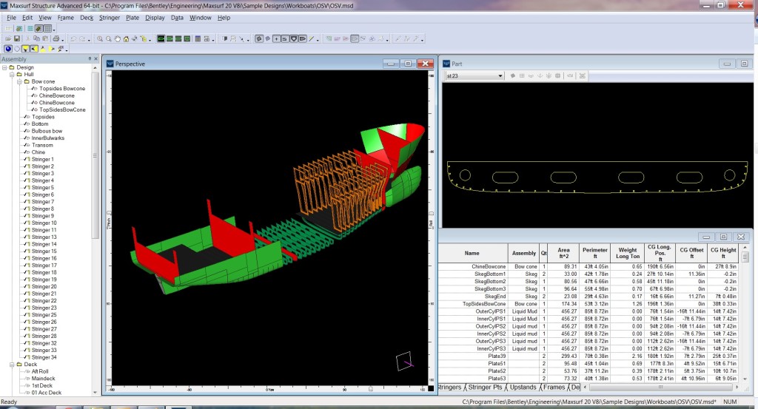The image size is (758, 409).
Task: Click the CG Height column header
Action: pos(723,253)
